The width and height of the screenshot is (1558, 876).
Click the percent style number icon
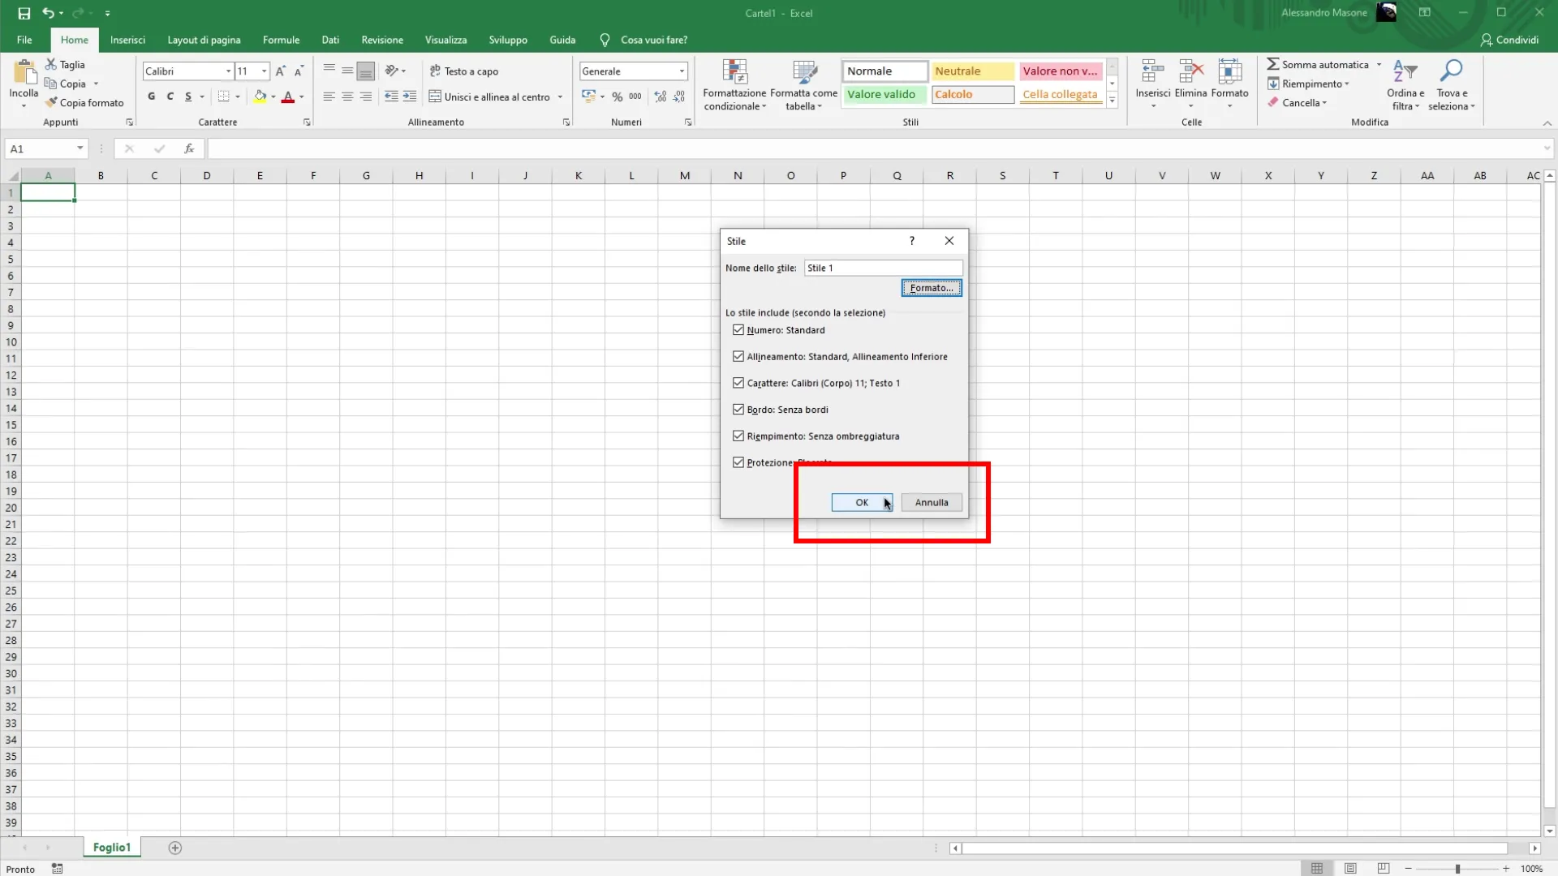pyautogui.click(x=618, y=97)
